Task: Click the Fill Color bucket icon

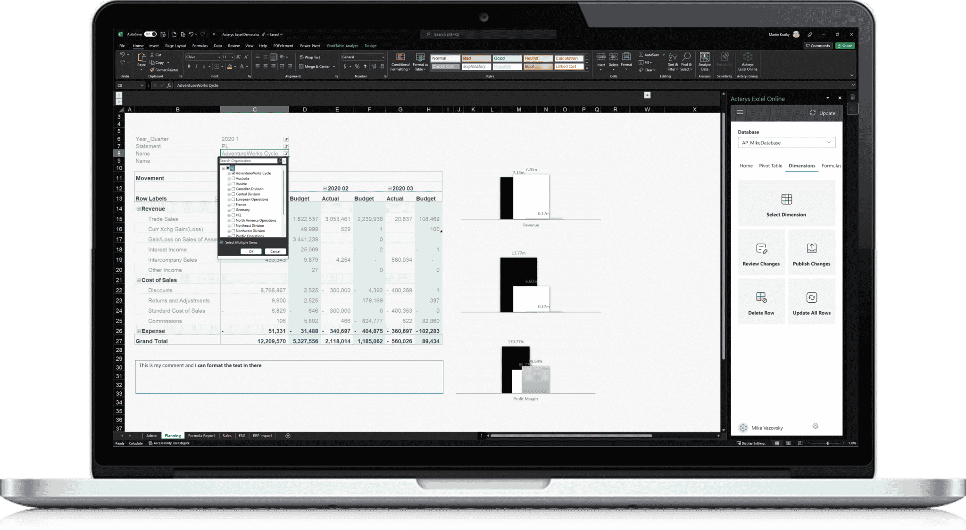Action: coord(230,66)
